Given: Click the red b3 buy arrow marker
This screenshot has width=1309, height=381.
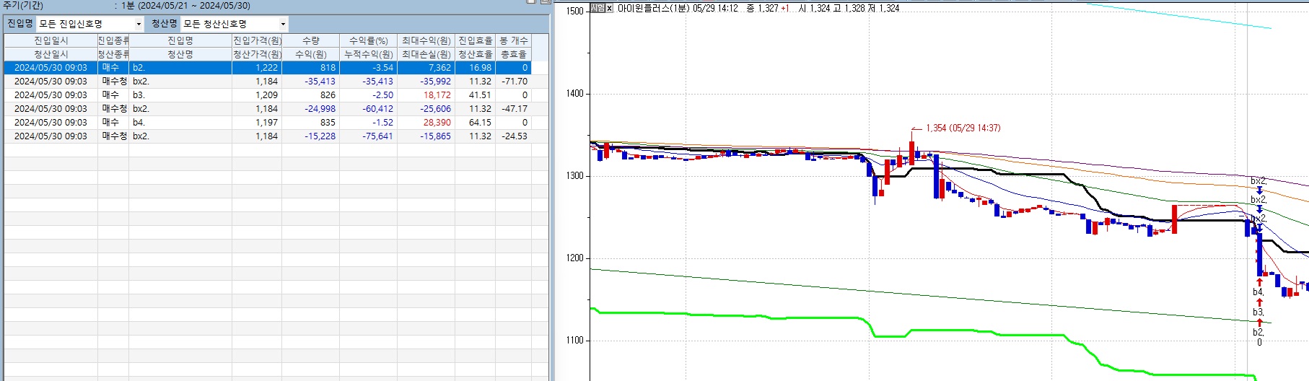Looking at the screenshot, I should (x=1259, y=302).
